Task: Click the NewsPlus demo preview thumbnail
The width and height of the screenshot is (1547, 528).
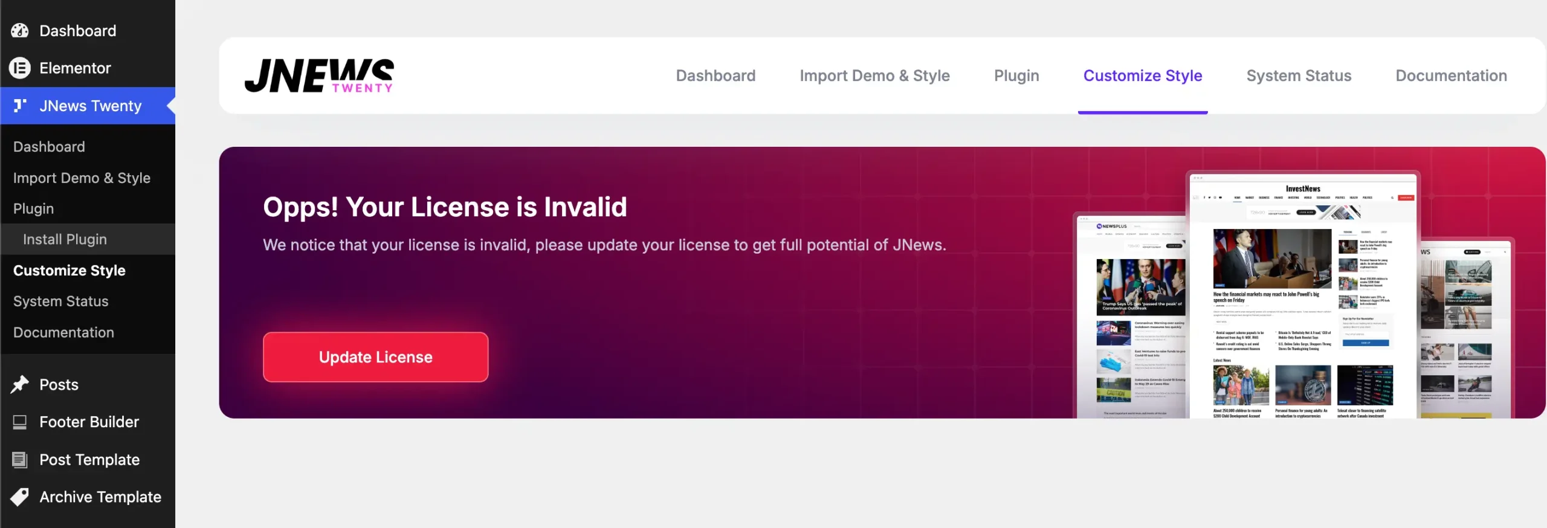Action: click(x=1130, y=315)
